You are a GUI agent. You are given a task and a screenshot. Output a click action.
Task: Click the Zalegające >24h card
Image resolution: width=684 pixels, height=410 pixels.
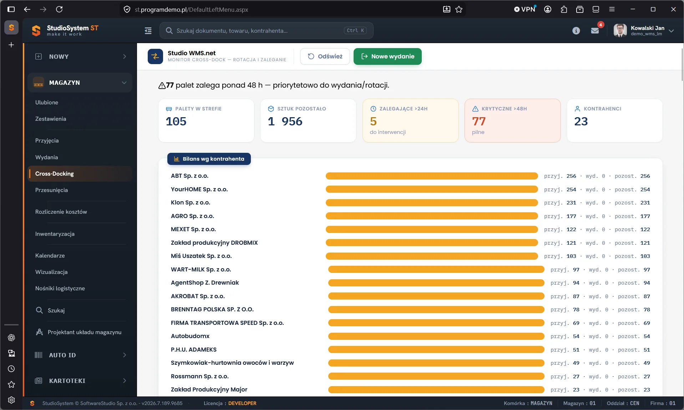[411, 120]
